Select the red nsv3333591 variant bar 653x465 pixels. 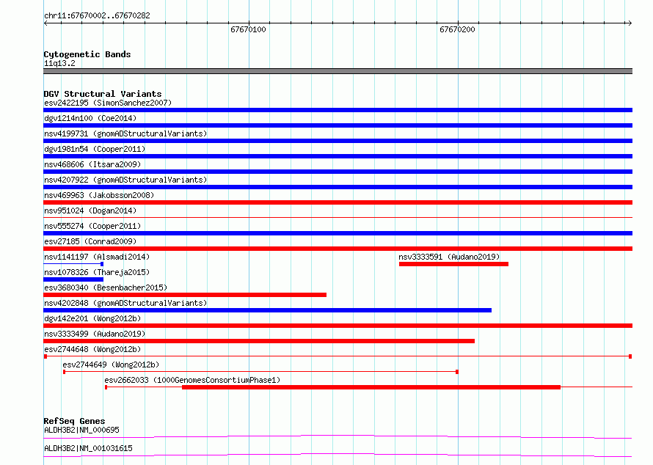(x=453, y=264)
